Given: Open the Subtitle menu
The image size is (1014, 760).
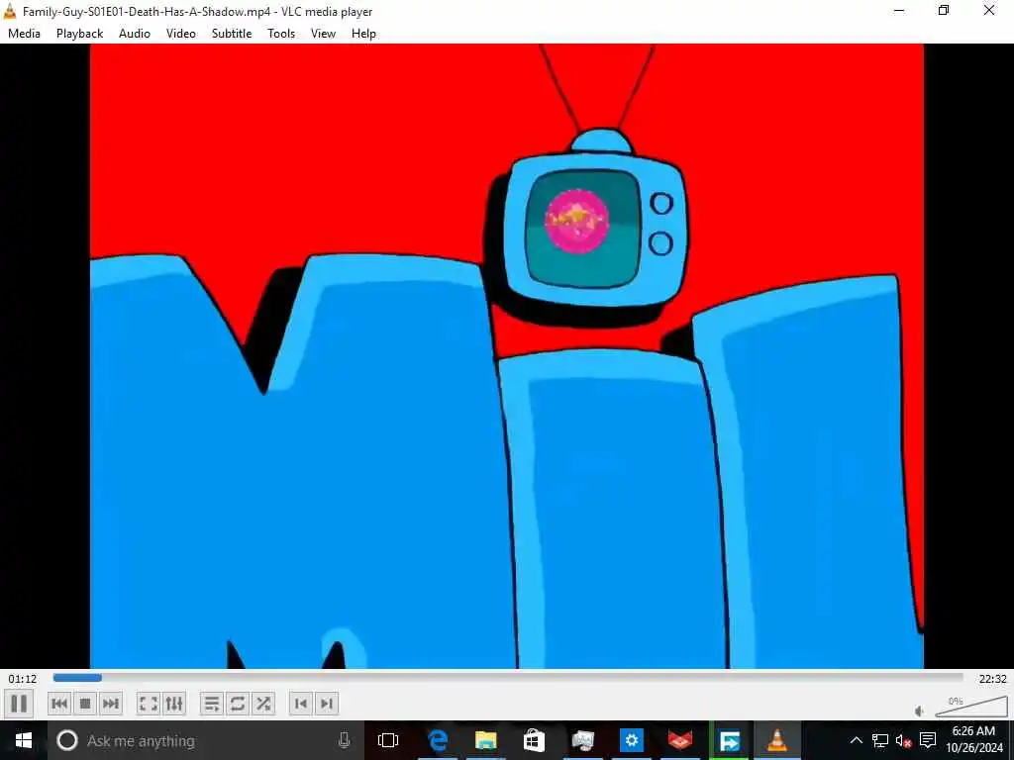Looking at the screenshot, I should tap(232, 34).
